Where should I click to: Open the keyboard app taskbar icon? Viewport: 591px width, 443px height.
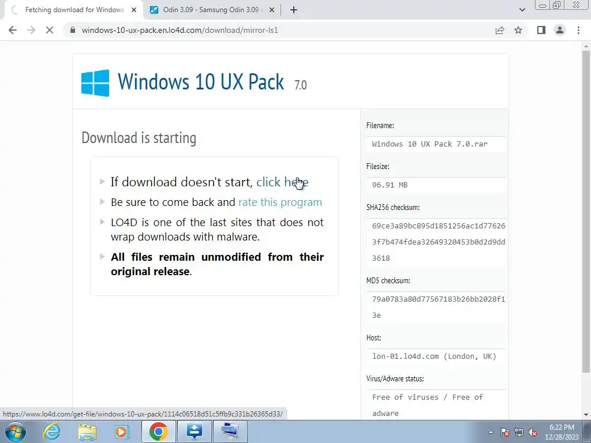tap(230, 431)
